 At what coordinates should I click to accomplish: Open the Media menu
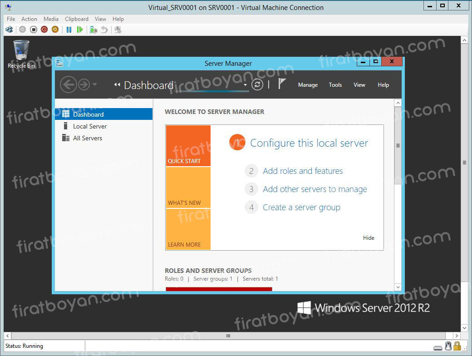(x=51, y=19)
